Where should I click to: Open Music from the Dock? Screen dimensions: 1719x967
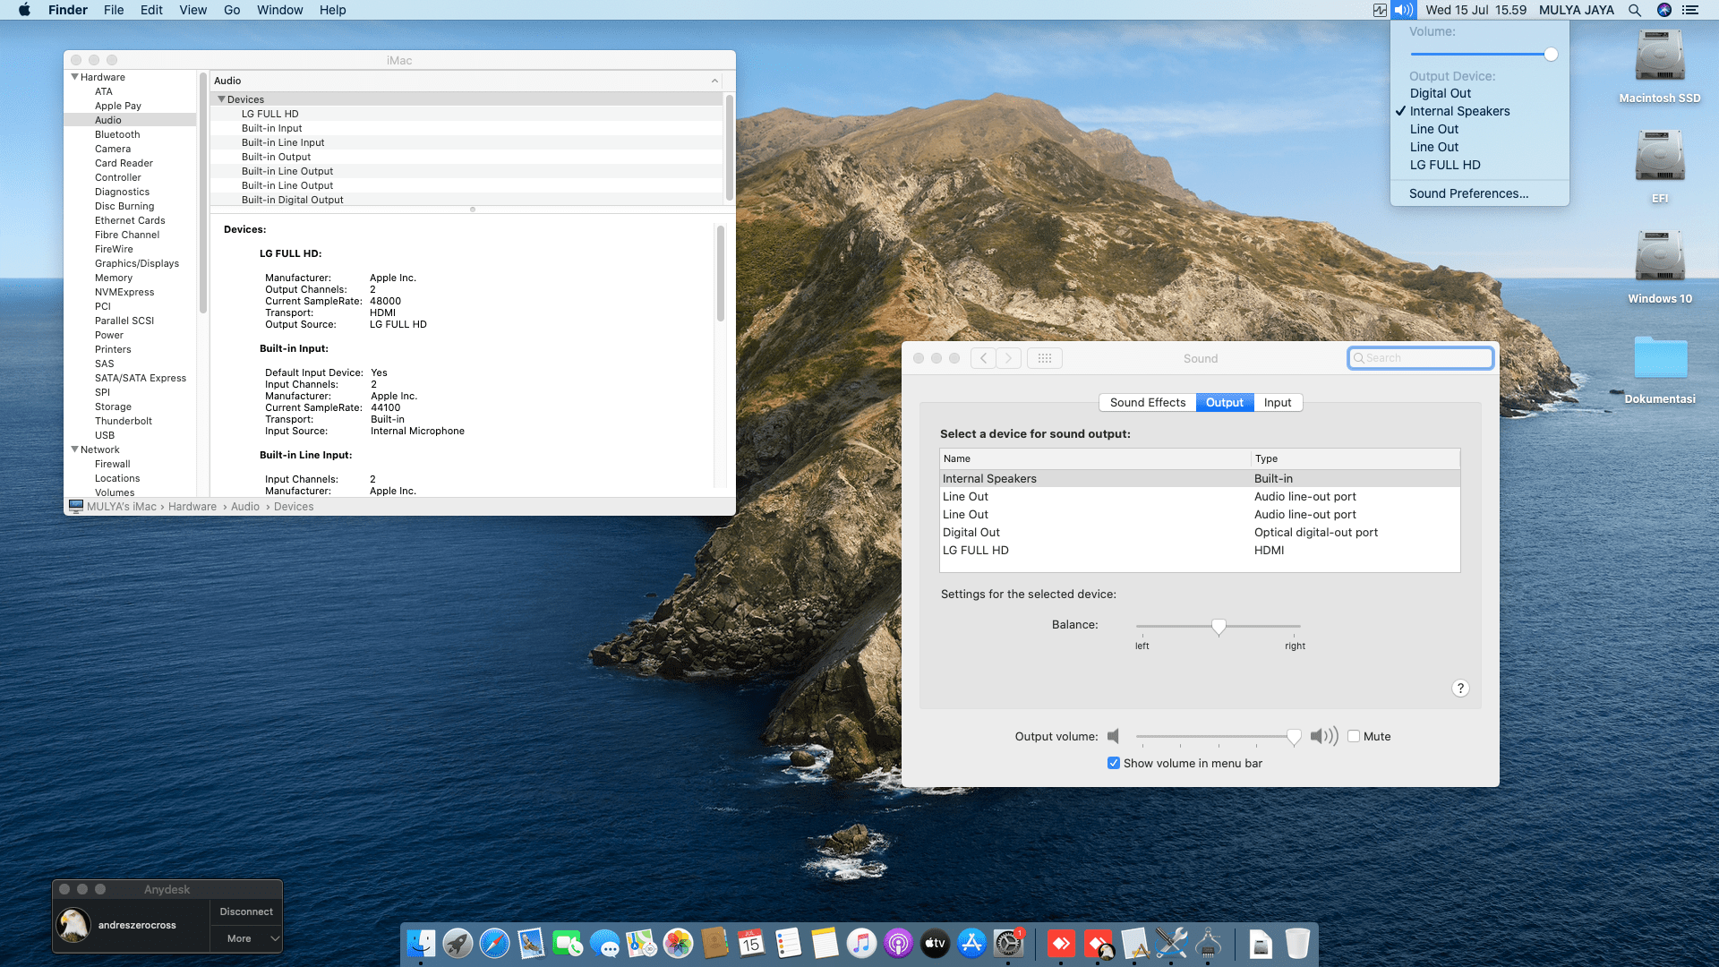pos(861,943)
